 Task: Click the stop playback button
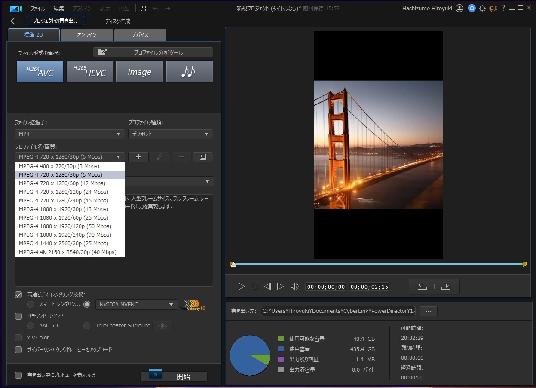254,286
